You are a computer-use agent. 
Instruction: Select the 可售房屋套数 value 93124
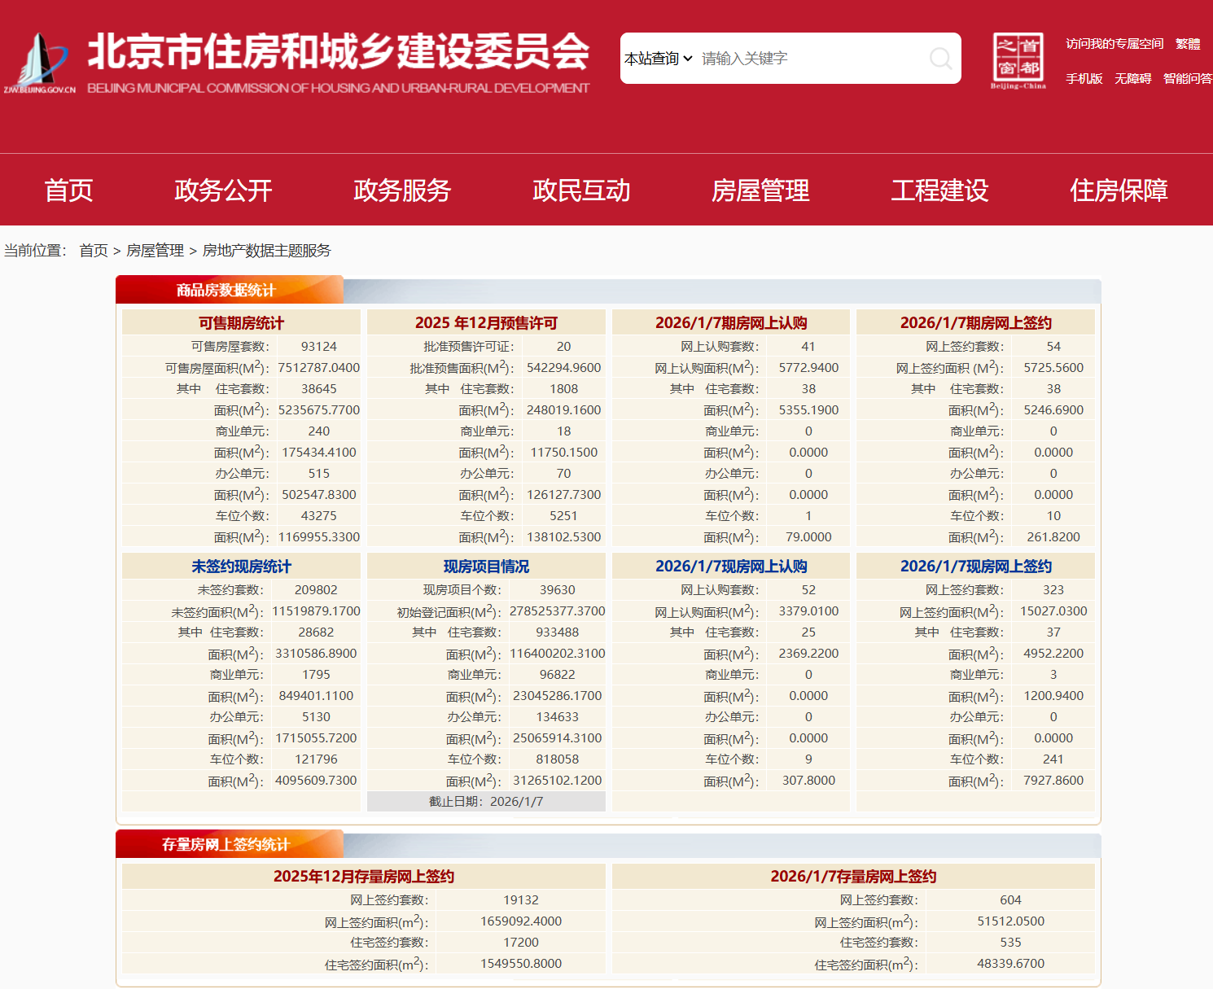(x=319, y=347)
